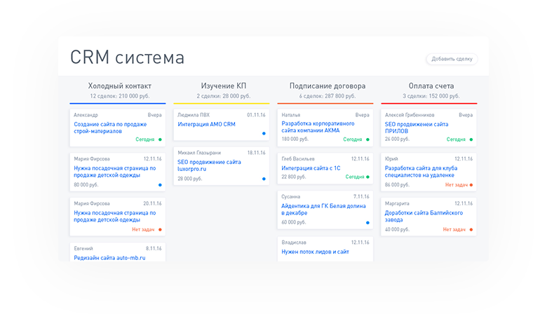This screenshot has width=547, height=314.
Task: Click the date 7.11.16 on Сусанна card
Action: click(x=361, y=196)
